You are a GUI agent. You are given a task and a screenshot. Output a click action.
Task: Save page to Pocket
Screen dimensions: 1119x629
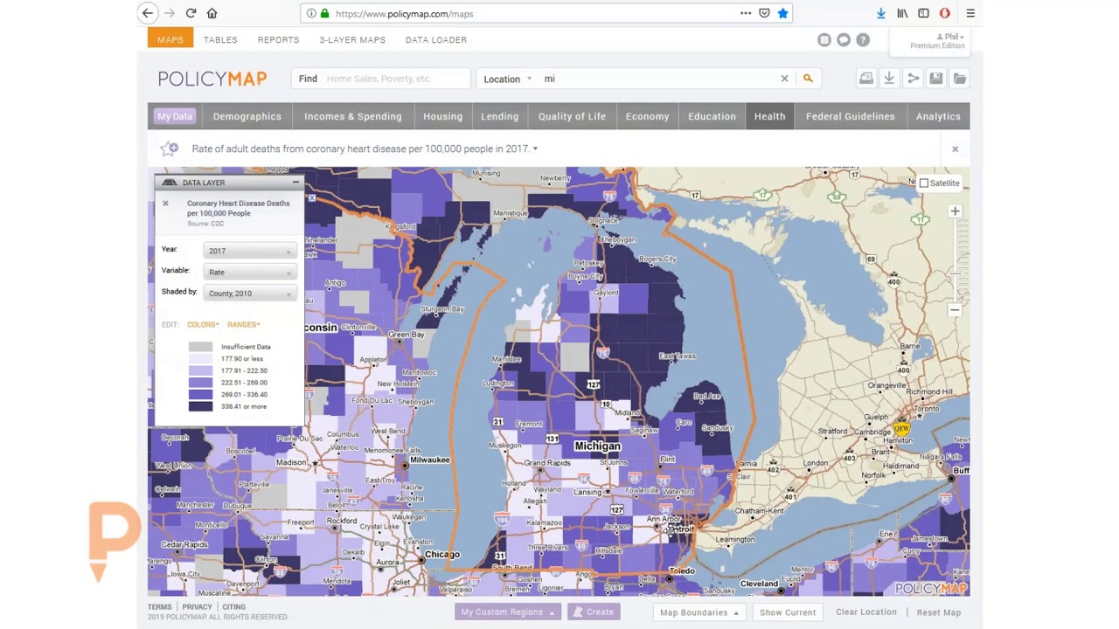click(x=764, y=13)
